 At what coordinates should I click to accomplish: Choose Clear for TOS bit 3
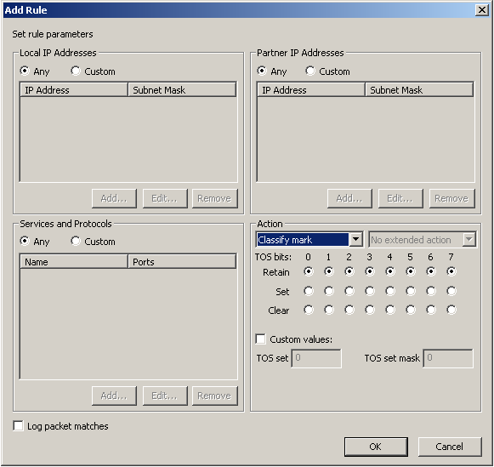coord(370,310)
